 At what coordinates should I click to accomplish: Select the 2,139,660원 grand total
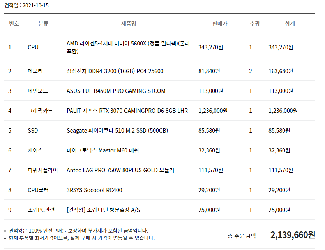[x=293, y=235]
